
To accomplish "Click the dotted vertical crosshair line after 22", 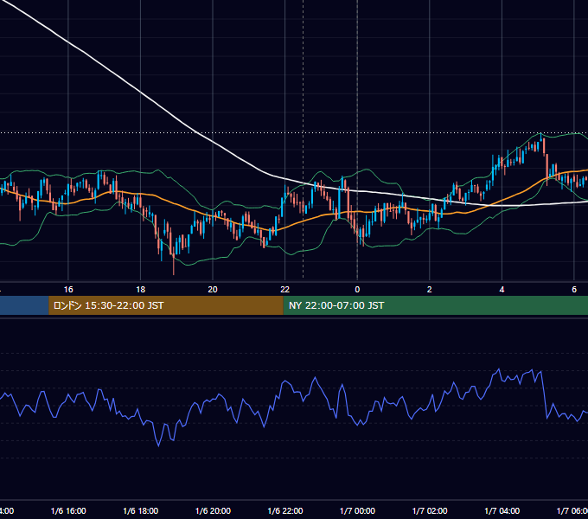I will 303,139.
